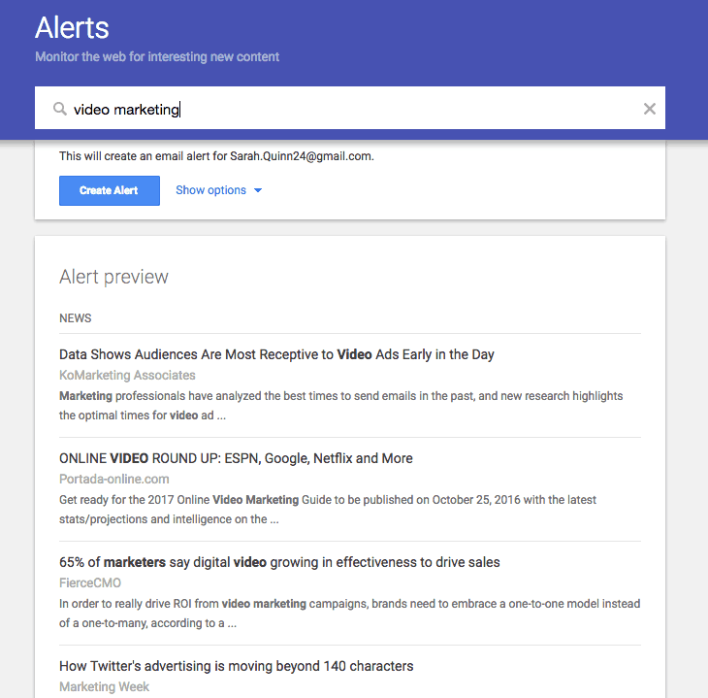Click the Portada-online.com source label
The image size is (708, 698).
pos(114,480)
